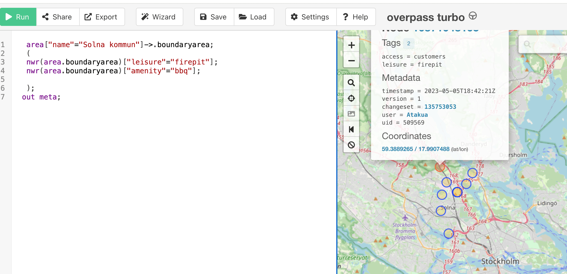
Task: Click the image overlay map button
Action: click(x=351, y=114)
